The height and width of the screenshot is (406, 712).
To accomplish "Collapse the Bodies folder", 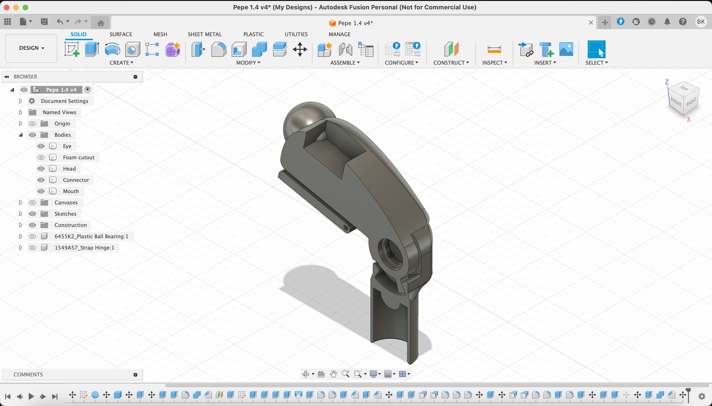I will (21, 135).
